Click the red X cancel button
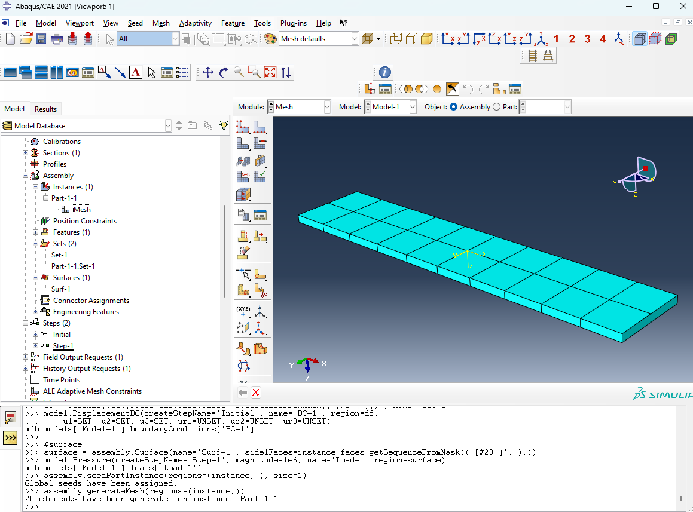The width and height of the screenshot is (693, 512). (256, 393)
